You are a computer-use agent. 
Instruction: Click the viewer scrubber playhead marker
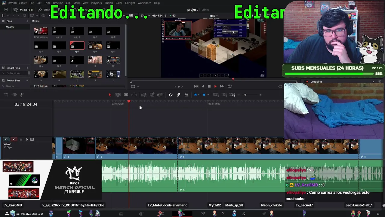click(233, 79)
